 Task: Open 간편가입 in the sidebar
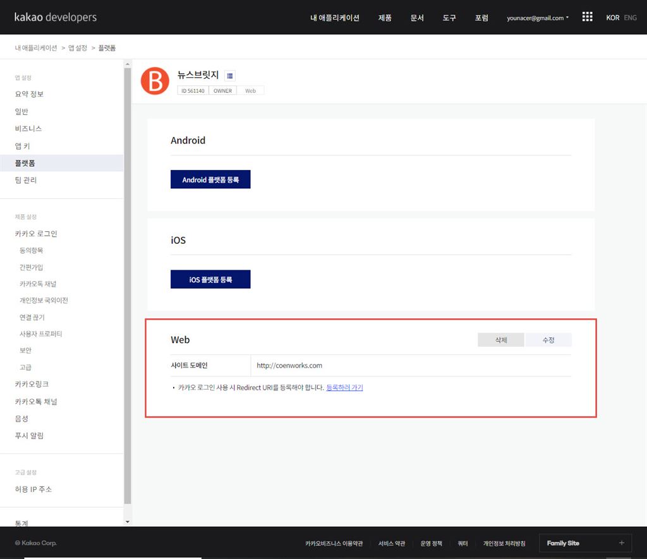(x=32, y=267)
